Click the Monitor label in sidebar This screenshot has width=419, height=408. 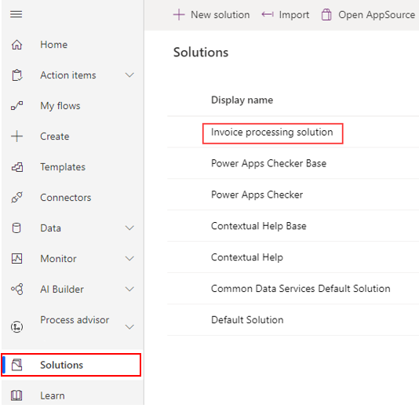point(58,259)
